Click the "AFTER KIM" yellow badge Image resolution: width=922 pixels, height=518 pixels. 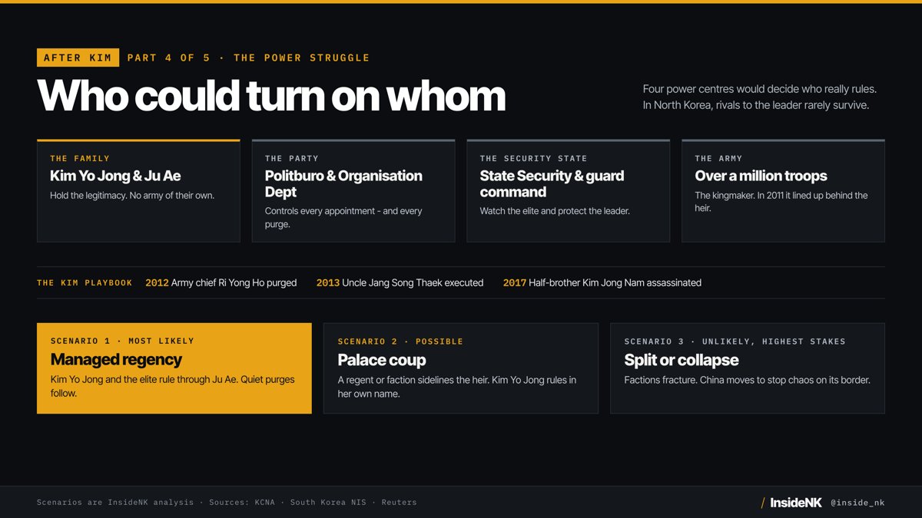(x=78, y=58)
